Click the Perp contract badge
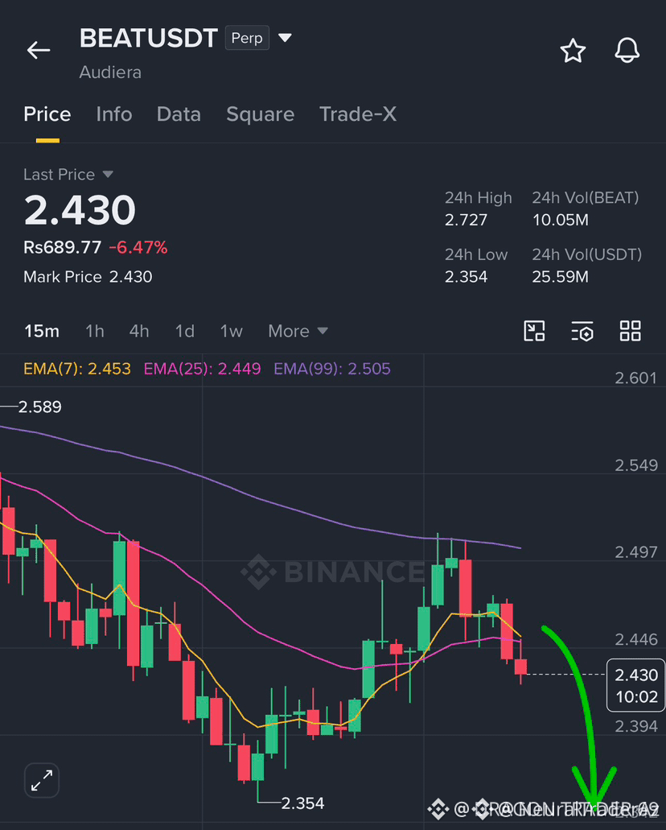This screenshot has height=830, width=666. [247, 38]
